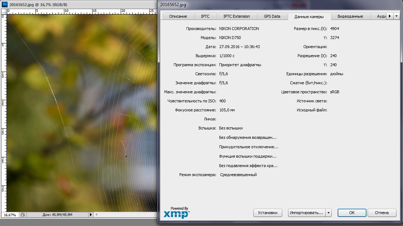Viewport: 403px width, 226px height.
Task: Open the Видеоданные tab
Action: click(x=350, y=16)
